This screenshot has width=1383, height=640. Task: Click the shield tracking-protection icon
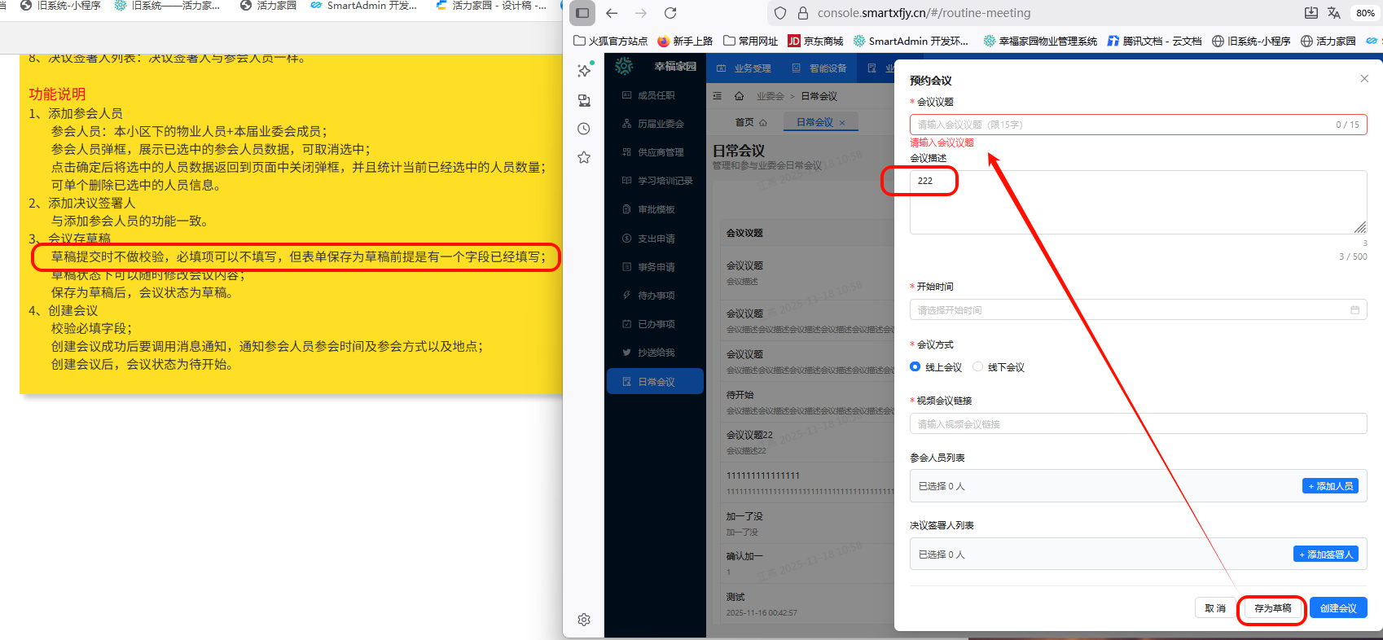(780, 13)
